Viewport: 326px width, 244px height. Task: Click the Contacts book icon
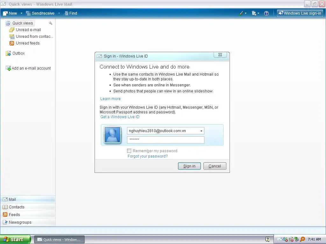5,207
